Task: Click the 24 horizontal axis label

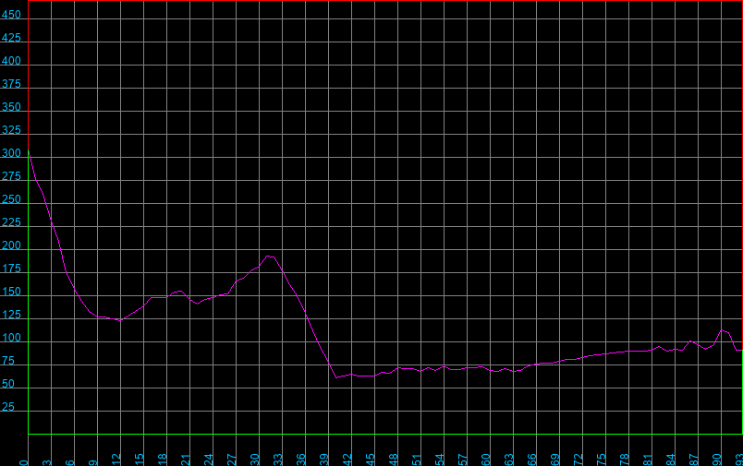Action: pyautogui.click(x=209, y=460)
